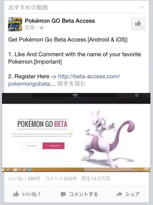Click the globe public audience icon
The height and width of the screenshot is (205, 153).
pyautogui.click(x=42, y=28)
